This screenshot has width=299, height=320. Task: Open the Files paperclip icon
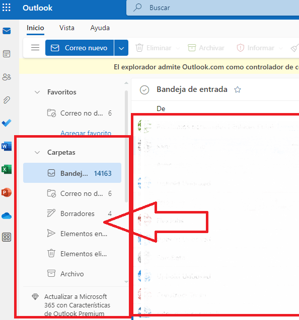pos(7,100)
